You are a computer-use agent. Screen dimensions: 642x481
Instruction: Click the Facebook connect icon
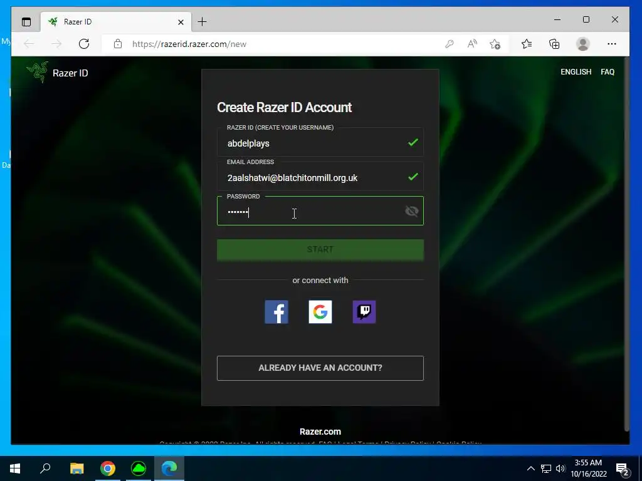coord(276,312)
